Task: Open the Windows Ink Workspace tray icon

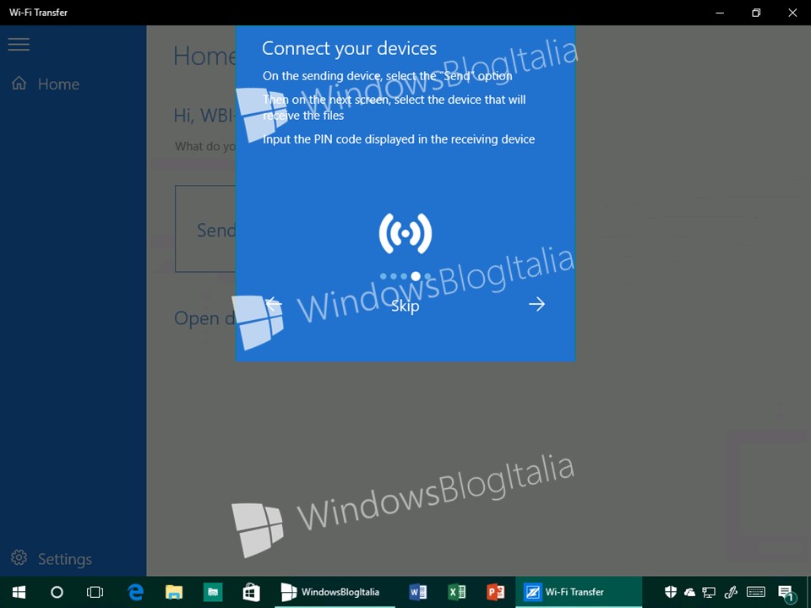Action: coord(731,592)
